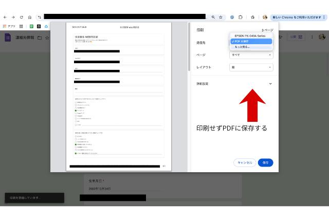Star the form with the title star icon

pyautogui.click(x=47, y=38)
